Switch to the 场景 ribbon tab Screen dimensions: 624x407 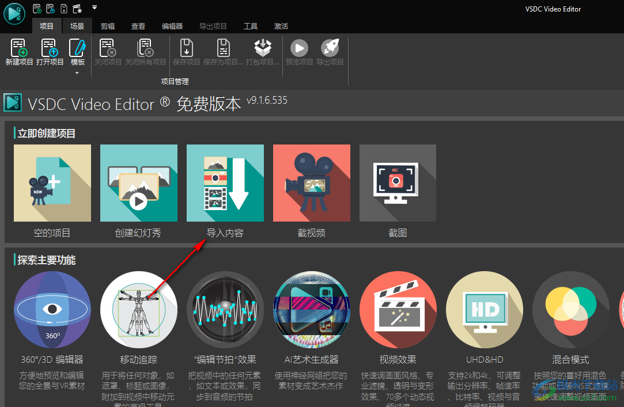coord(77,26)
